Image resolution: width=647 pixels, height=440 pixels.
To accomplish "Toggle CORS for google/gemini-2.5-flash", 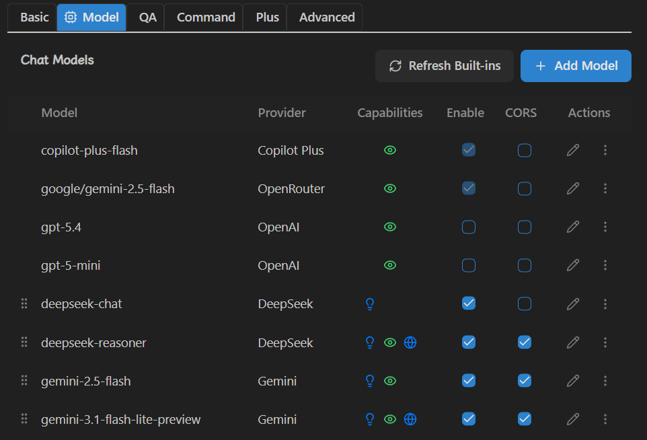I will (x=524, y=188).
